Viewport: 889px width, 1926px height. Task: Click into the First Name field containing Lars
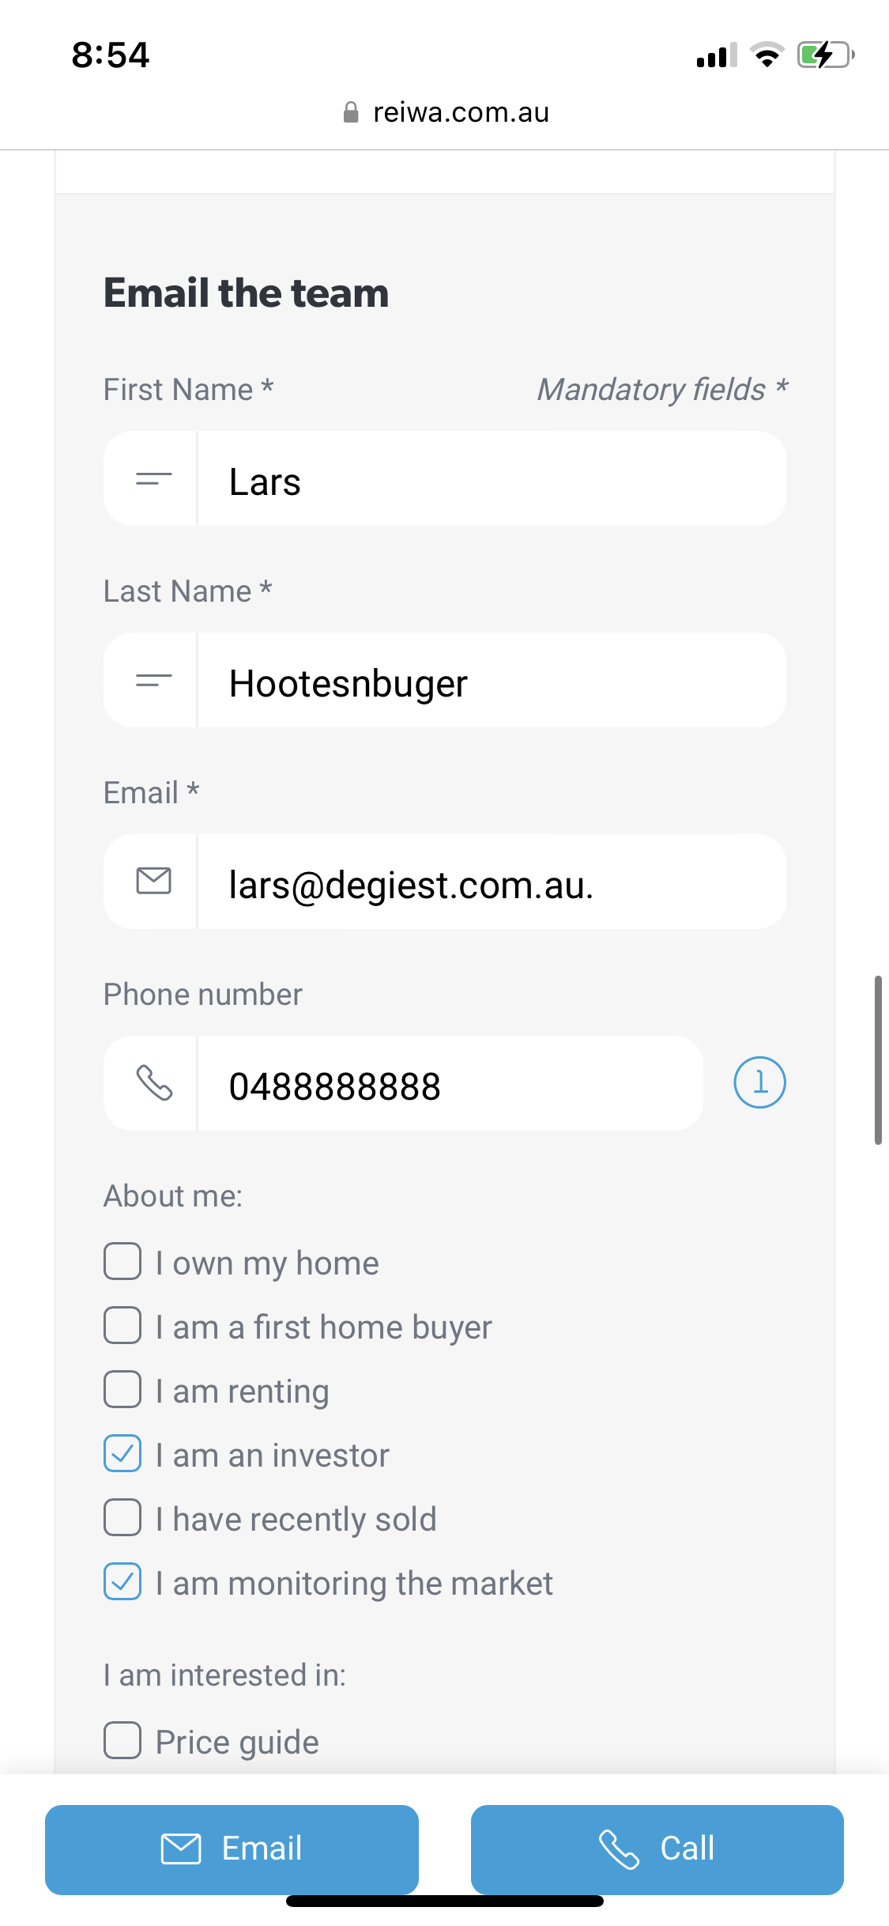[x=492, y=478]
